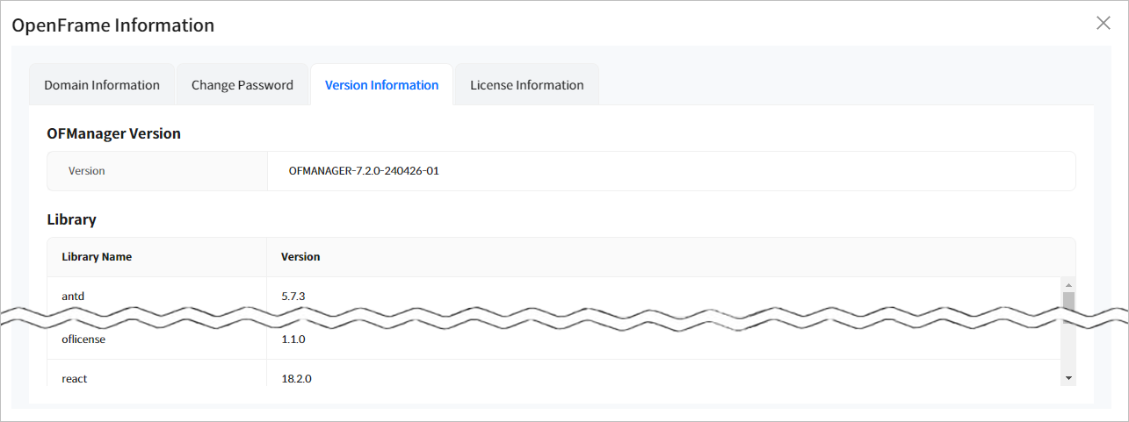Screen dimensions: 1129x422
Task: Click the antd version value 5.7.3
Action: point(293,297)
